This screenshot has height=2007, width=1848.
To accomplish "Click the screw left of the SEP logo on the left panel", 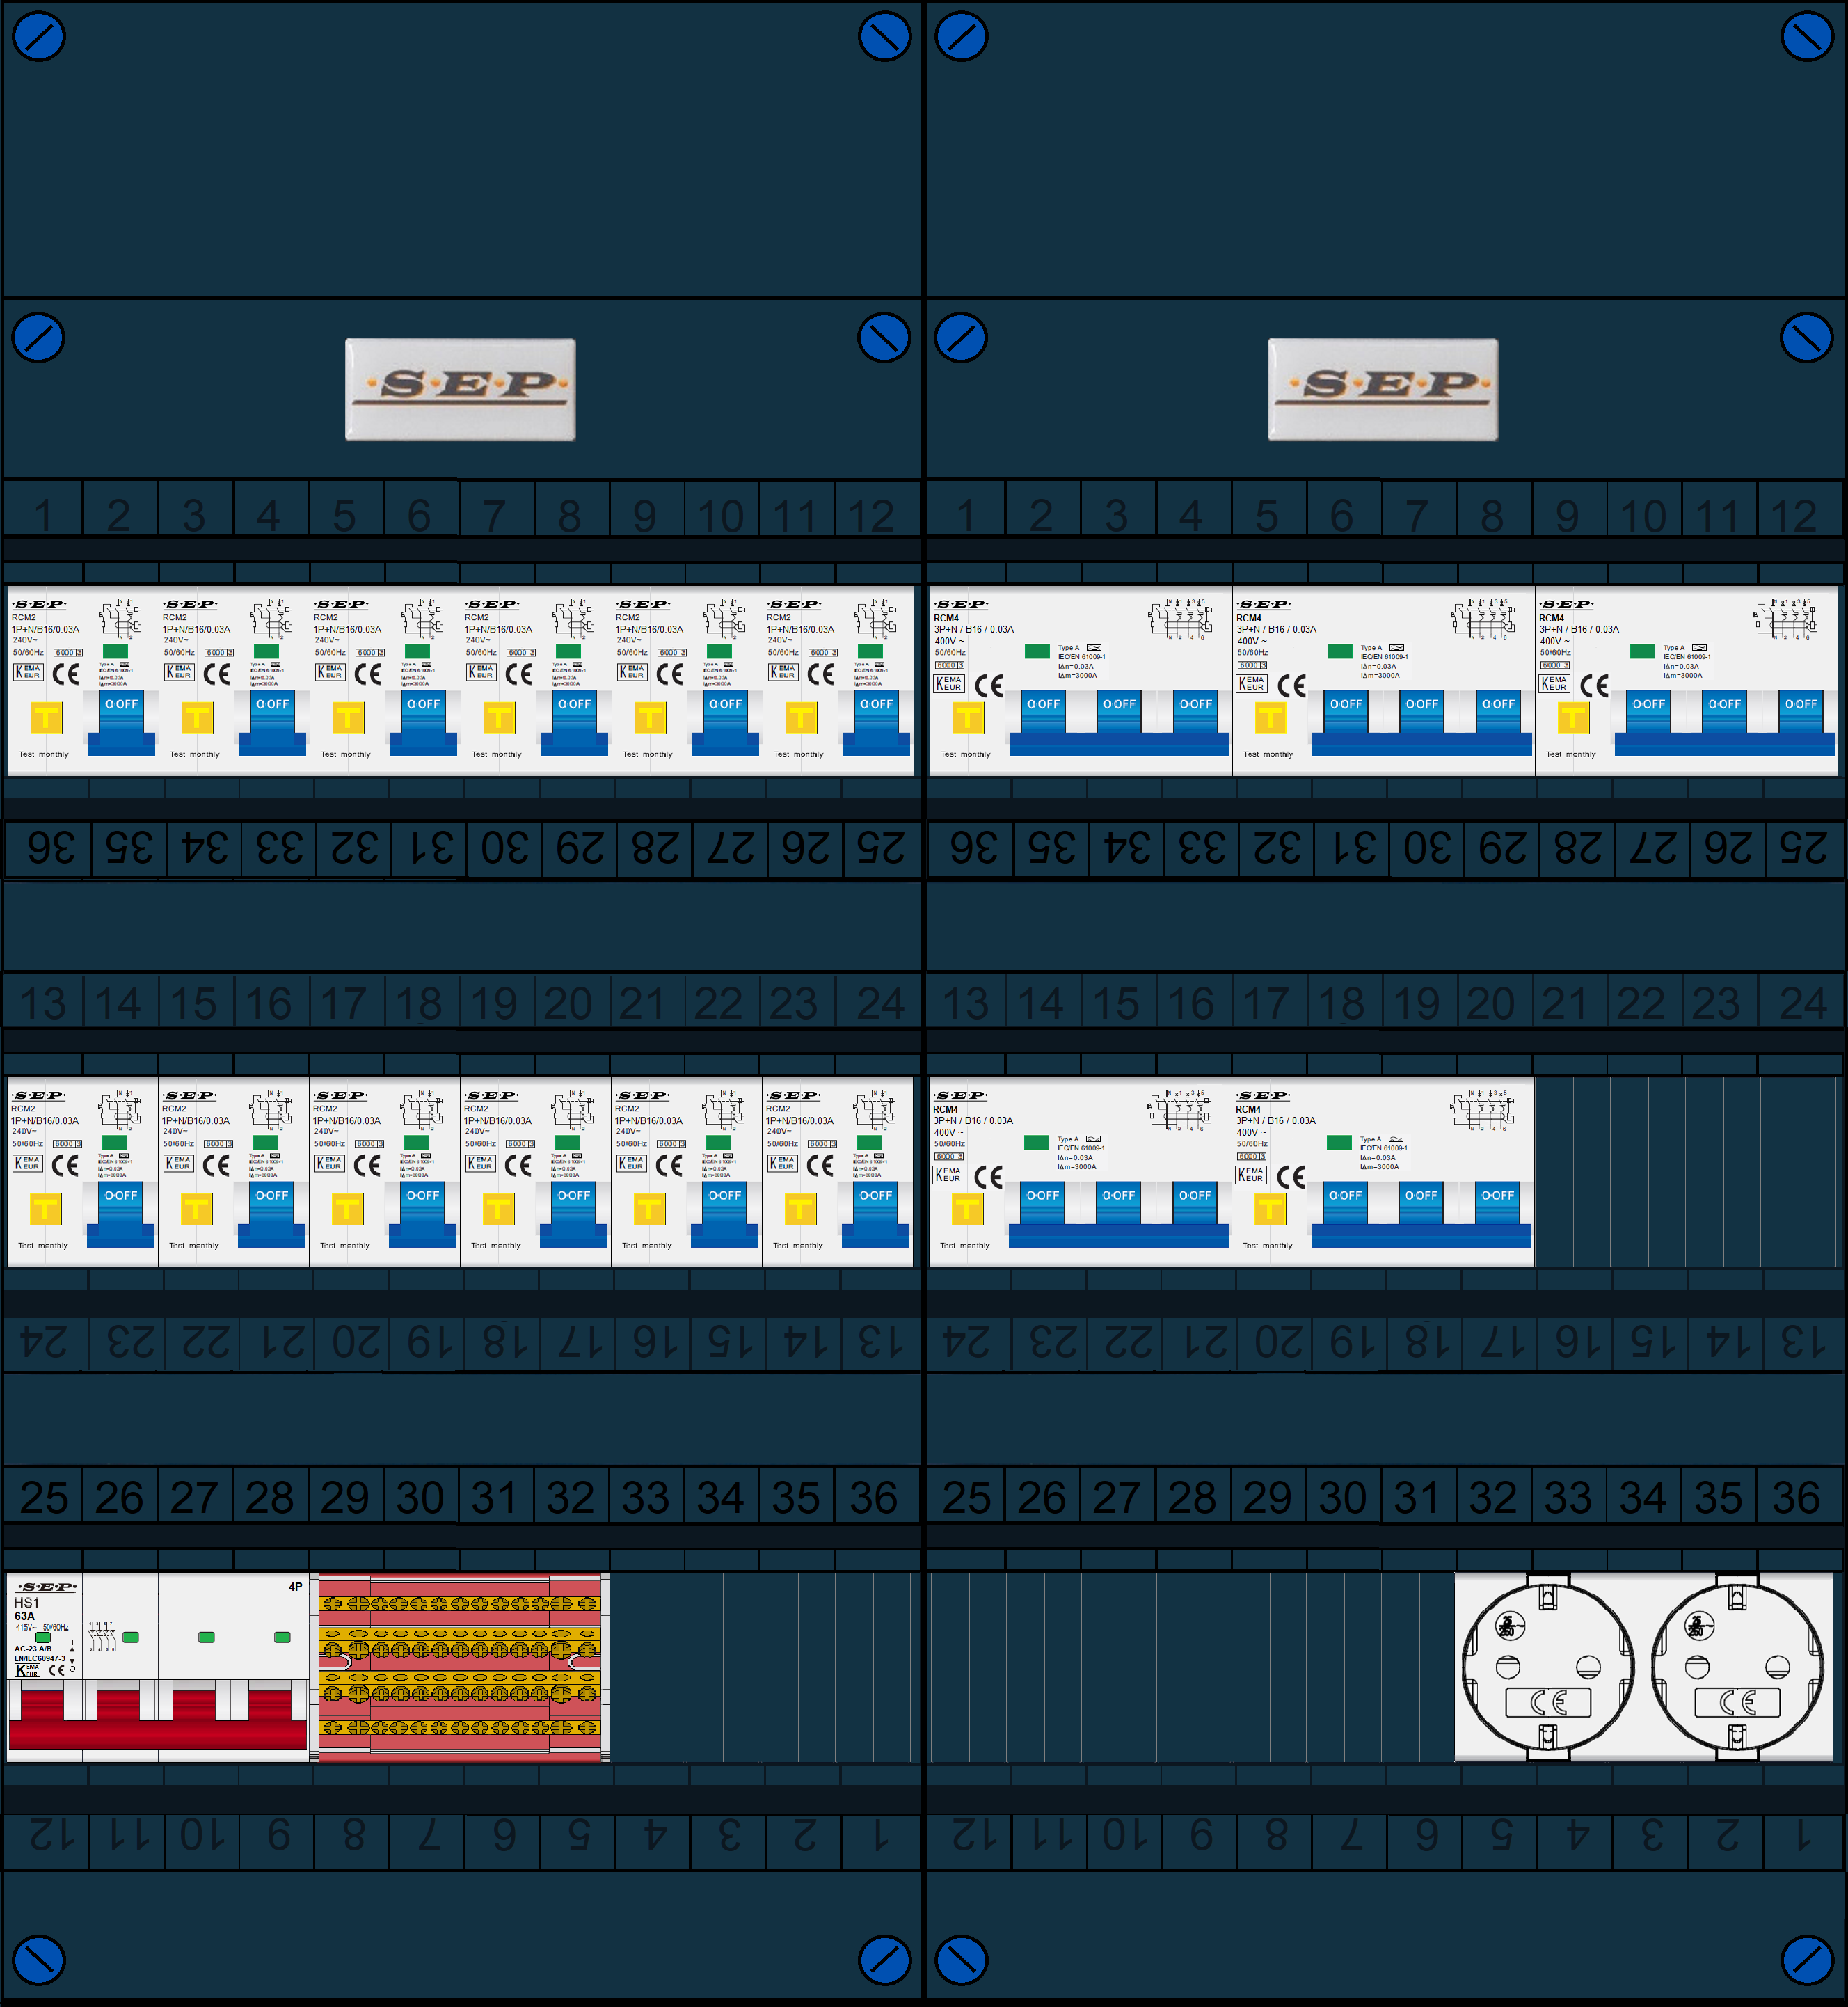I will [39, 338].
